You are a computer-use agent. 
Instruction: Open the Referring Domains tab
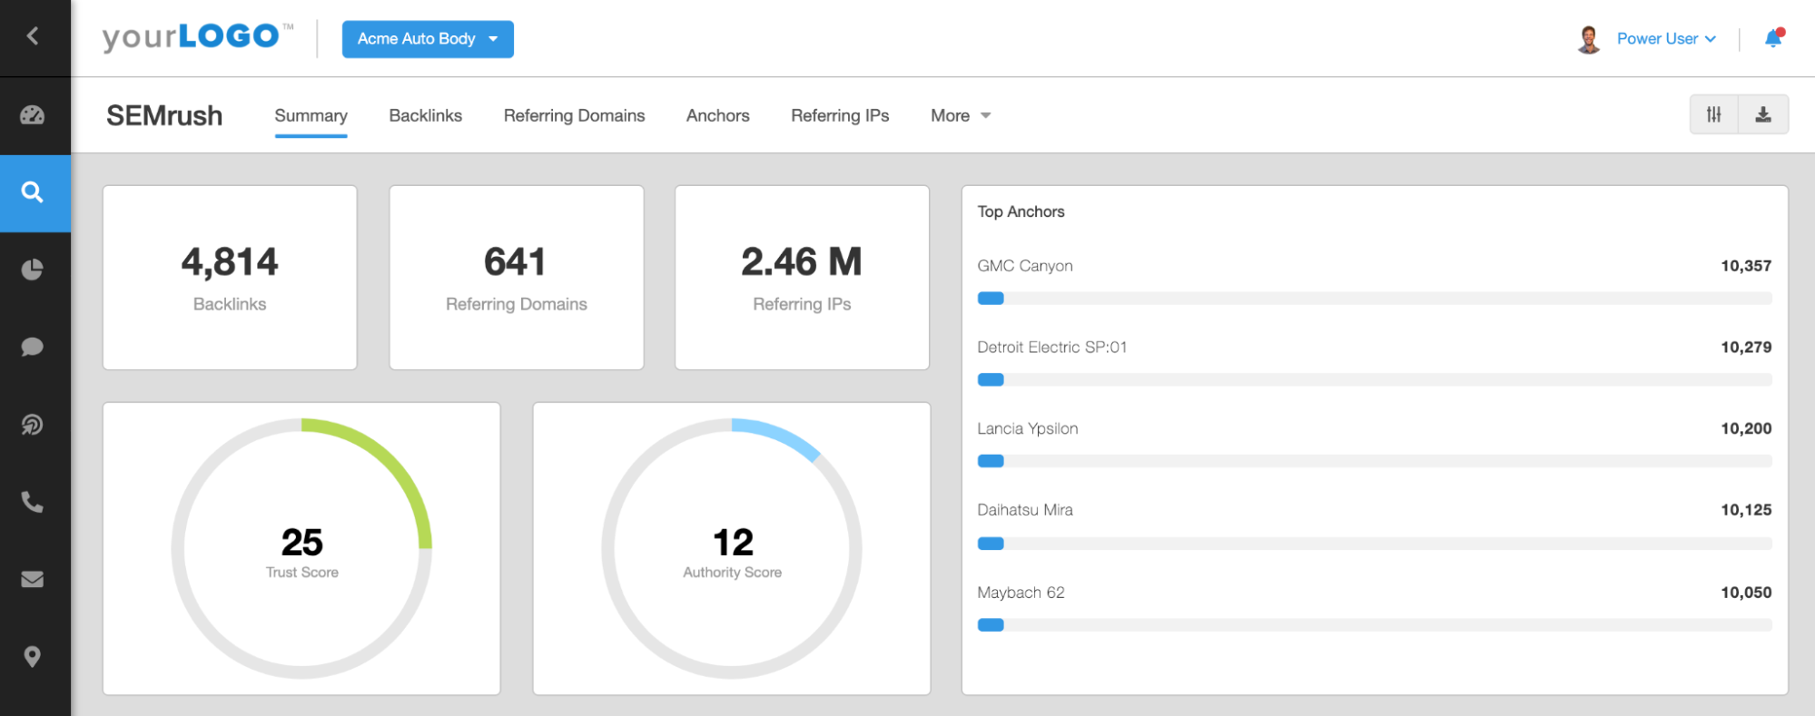coord(575,115)
